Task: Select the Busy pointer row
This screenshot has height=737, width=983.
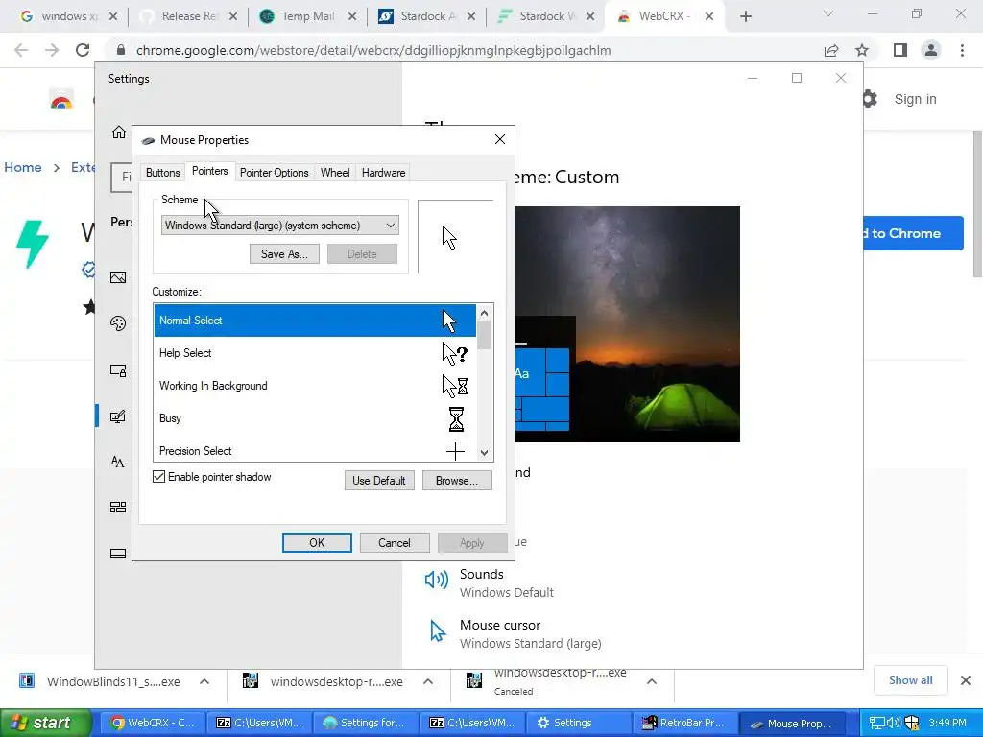Action: pos(315,418)
